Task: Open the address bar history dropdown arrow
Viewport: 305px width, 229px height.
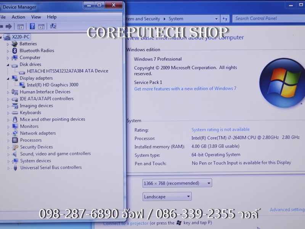Action: tap(216, 19)
